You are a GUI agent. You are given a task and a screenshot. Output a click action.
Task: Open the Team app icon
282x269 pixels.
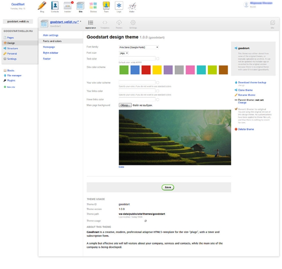[x=106, y=6]
